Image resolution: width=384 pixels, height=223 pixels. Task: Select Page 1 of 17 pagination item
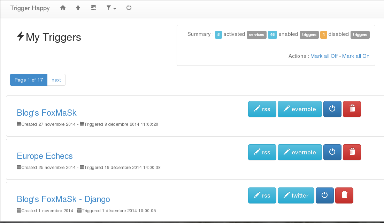pyautogui.click(x=29, y=80)
